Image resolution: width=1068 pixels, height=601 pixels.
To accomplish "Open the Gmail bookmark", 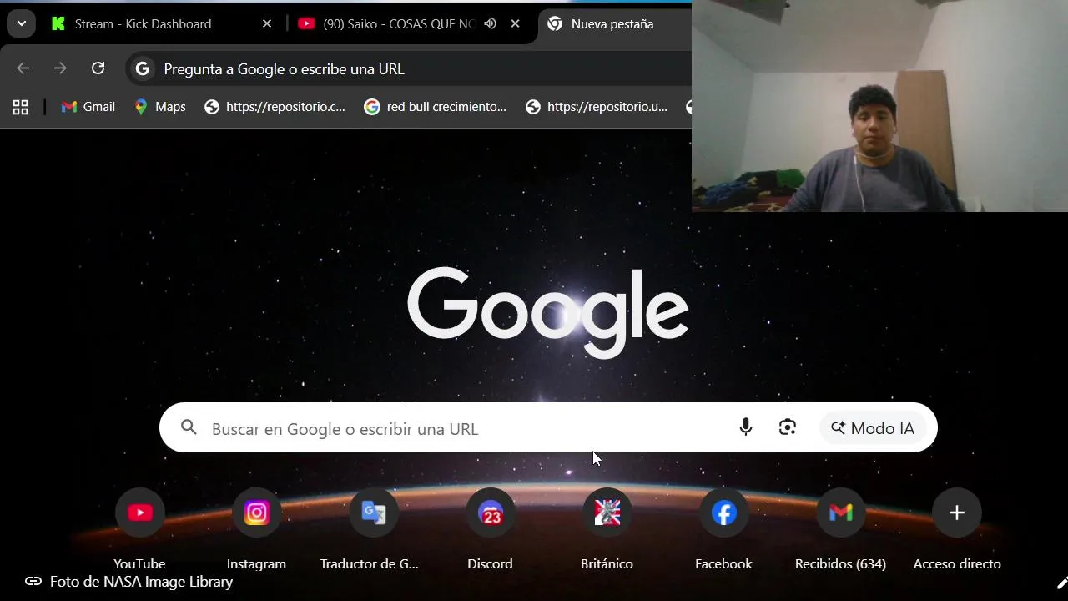I will click(x=88, y=107).
